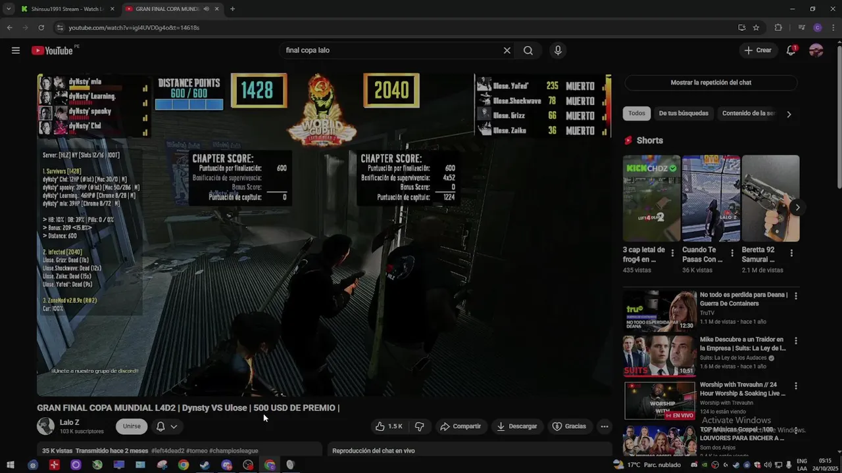Bookmark this page with the star
The width and height of the screenshot is (842, 473).
point(756,28)
